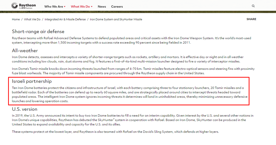Select the All-weather heading
The height and width of the screenshot is (145, 276).
tap(25, 51)
